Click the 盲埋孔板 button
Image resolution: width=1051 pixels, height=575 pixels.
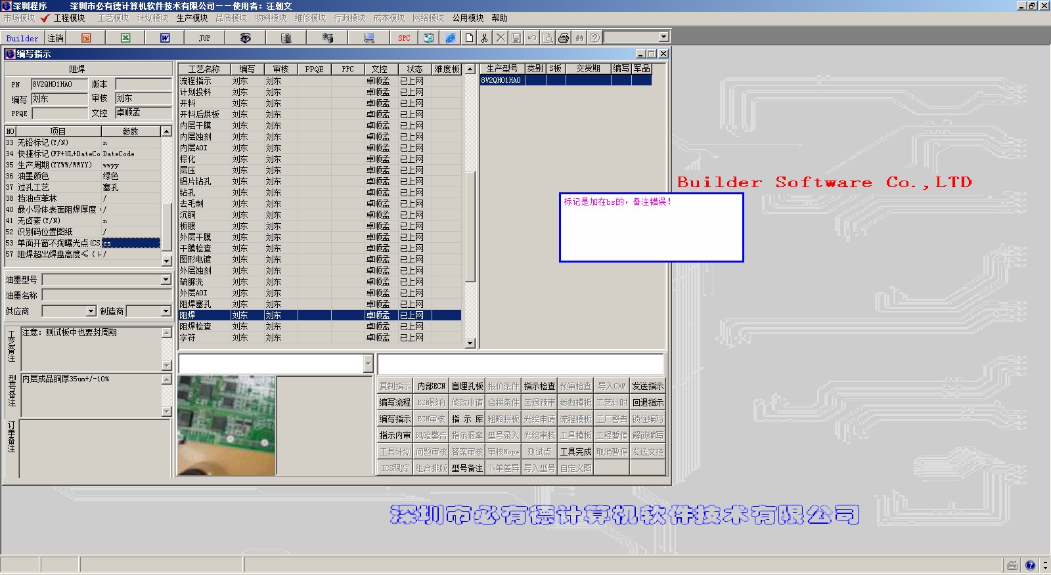[468, 386]
